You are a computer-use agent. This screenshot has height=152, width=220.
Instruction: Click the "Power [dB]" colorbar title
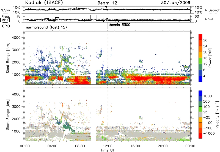[210, 58]
